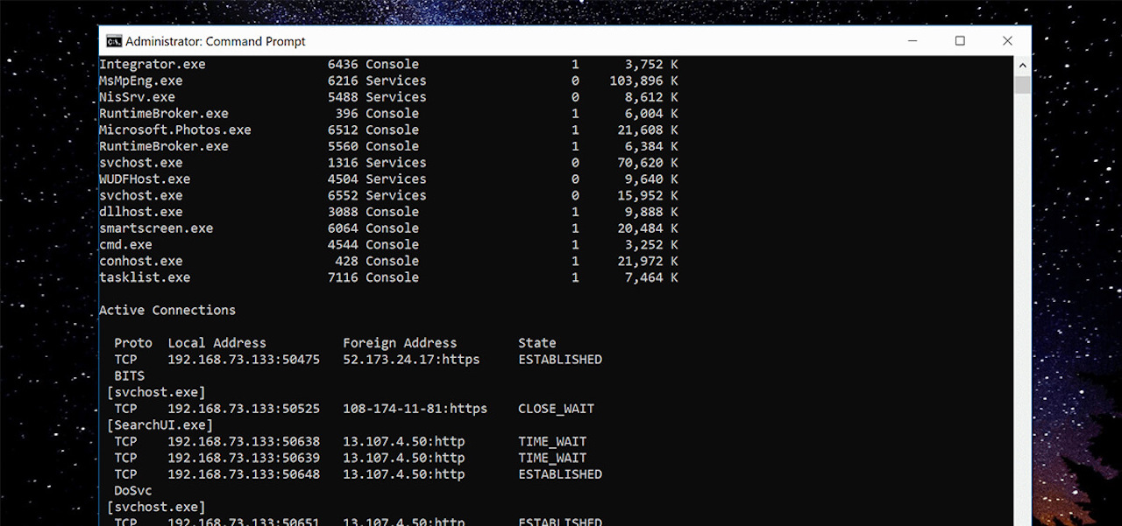
Task: Select the conhost.exe process line
Action: pos(141,260)
